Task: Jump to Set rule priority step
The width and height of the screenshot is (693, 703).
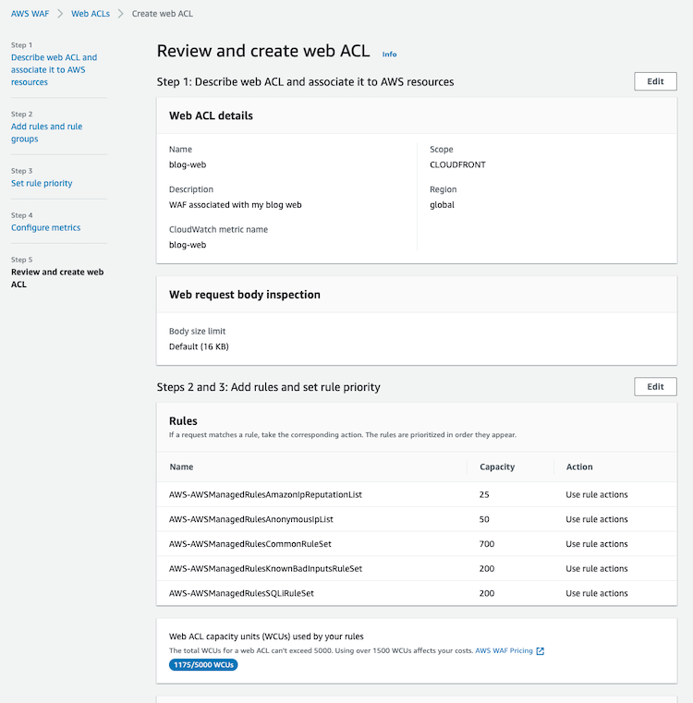Action: coord(42,184)
